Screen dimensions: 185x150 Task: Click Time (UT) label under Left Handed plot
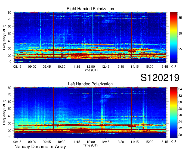[90, 145]
